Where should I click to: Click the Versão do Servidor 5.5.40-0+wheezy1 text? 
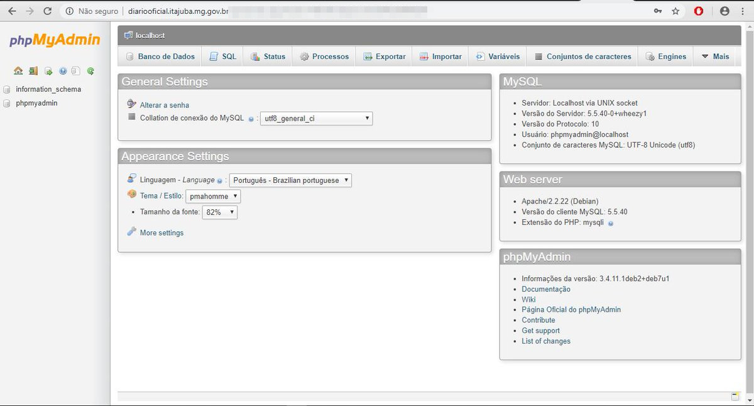584,114
